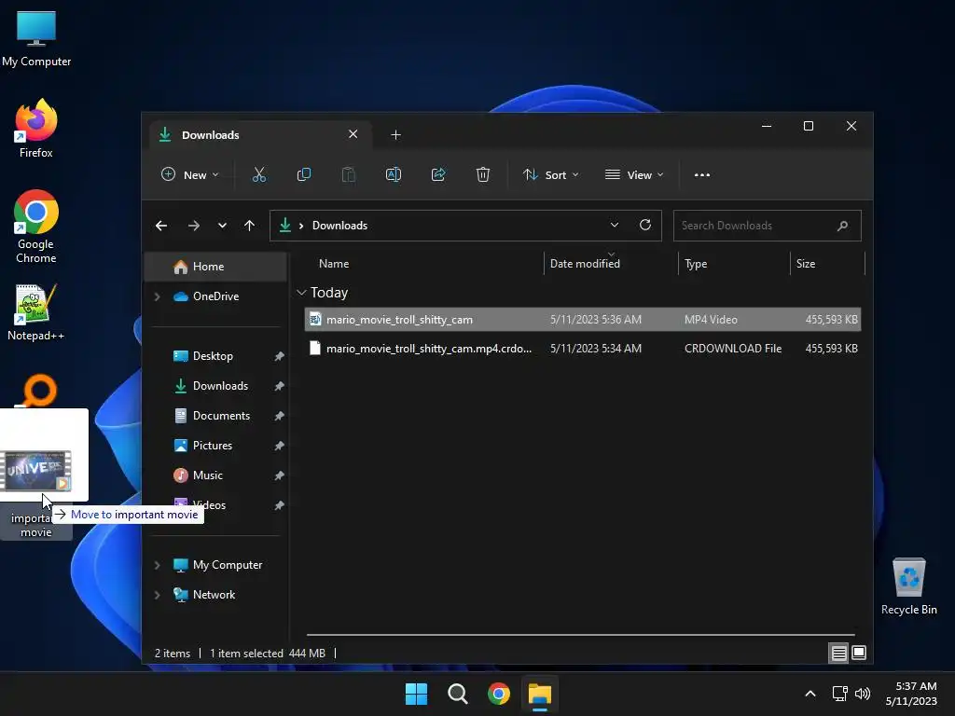
Task: Click Downloads in the address bar
Action: [339, 226]
